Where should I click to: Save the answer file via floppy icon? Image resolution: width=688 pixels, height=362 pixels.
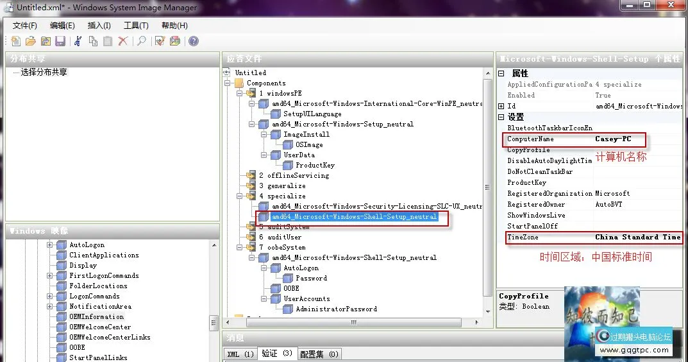pyautogui.click(x=60, y=41)
